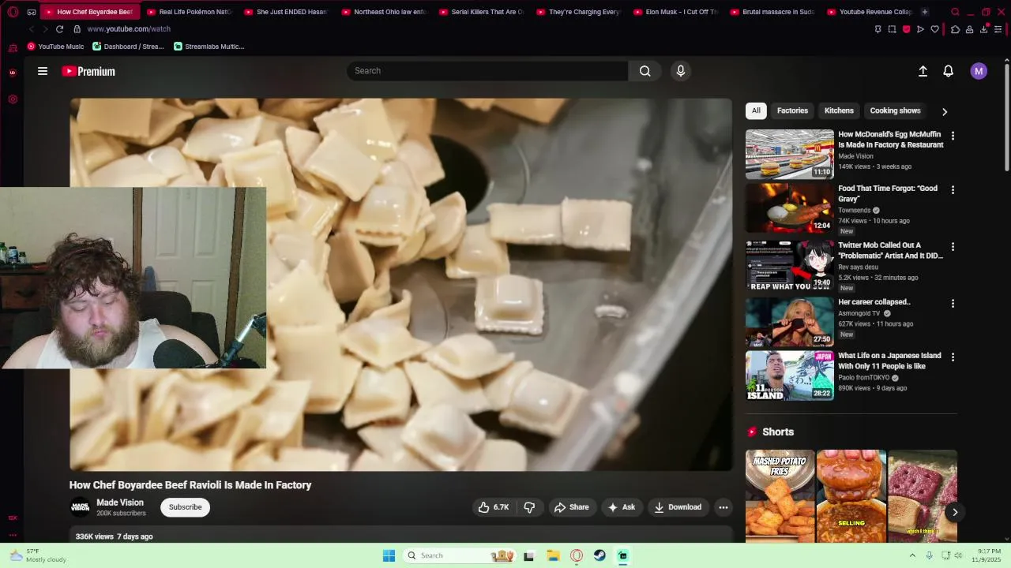Open the YouTube Music bookmark
The image size is (1011, 568).
[55, 47]
